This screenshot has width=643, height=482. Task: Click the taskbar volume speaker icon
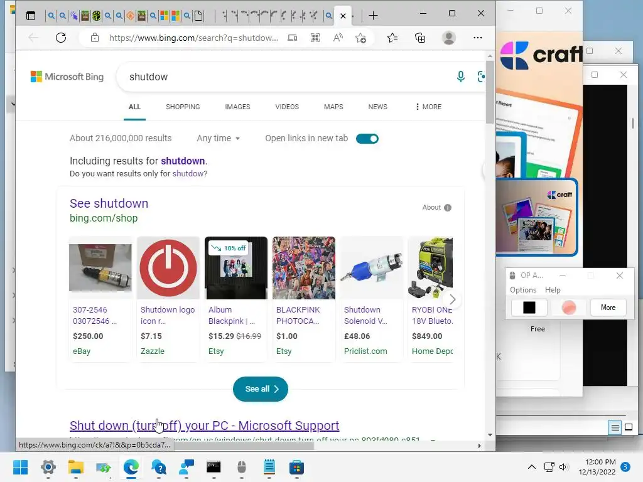pos(564,467)
